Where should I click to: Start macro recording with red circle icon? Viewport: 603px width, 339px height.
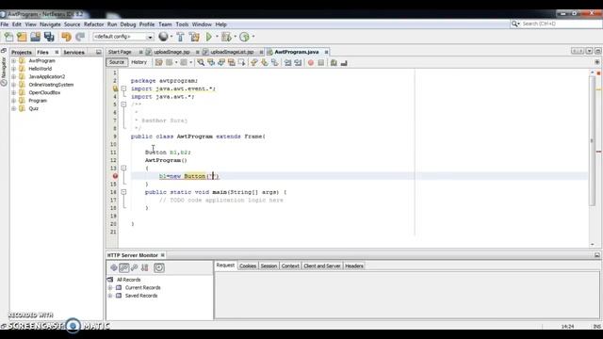click(311, 62)
